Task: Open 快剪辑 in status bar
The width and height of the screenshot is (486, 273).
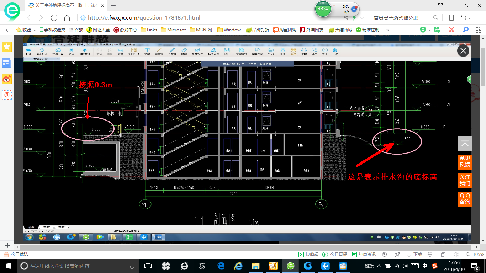Action: tap(308, 255)
